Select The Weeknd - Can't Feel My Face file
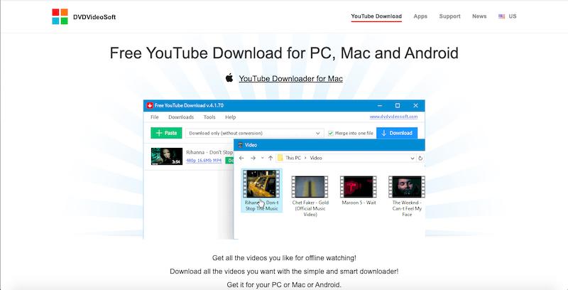This screenshot has width=568, height=290. (x=407, y=196)
